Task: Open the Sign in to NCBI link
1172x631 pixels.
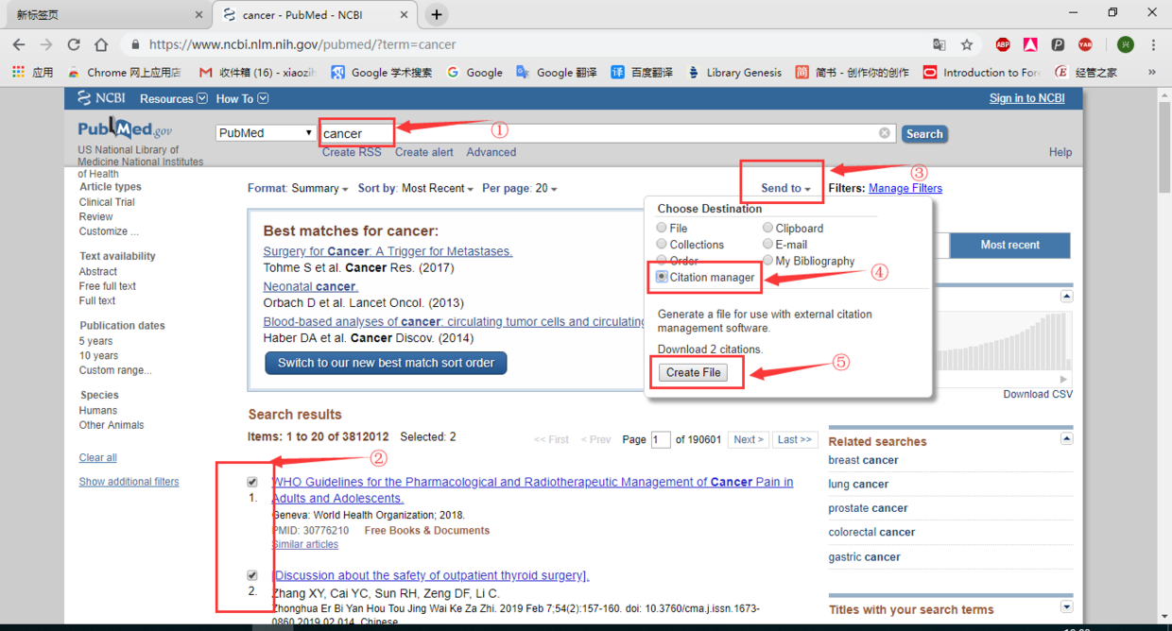Action: [1026, 98]
